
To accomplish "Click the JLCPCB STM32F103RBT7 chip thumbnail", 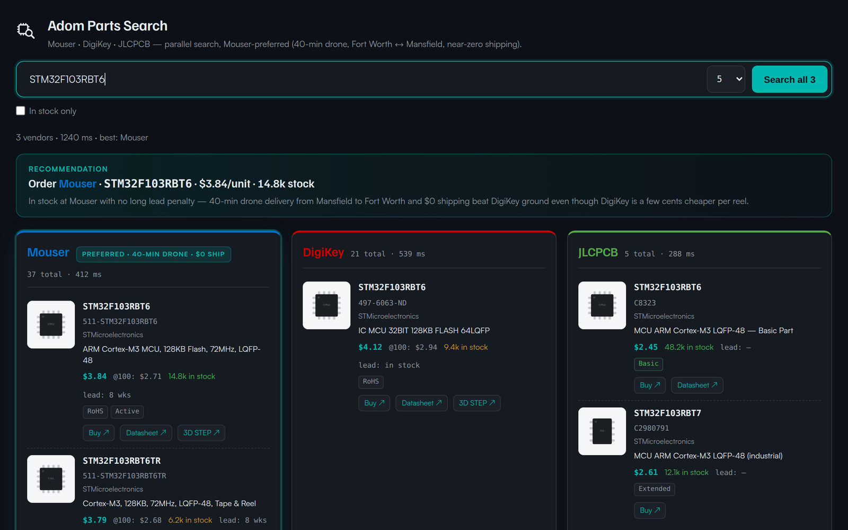I will click(602, 431).
